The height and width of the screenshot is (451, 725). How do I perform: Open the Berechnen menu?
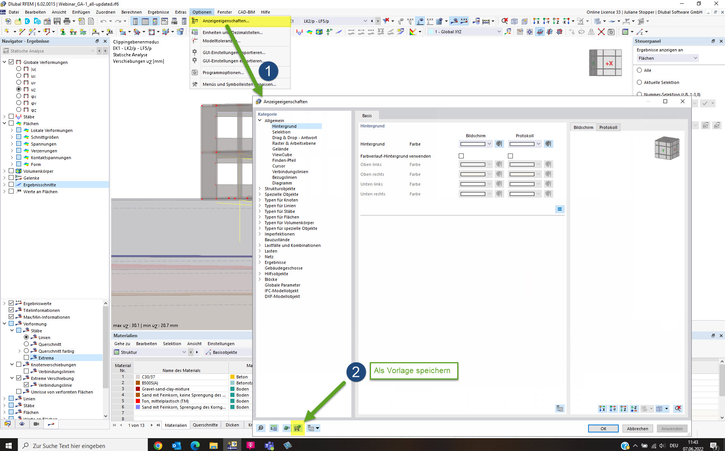pyautogui.click(x=132, y=12)
